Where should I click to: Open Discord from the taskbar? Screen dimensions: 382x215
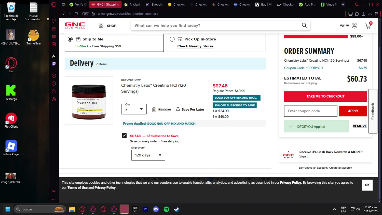point(156,209)
